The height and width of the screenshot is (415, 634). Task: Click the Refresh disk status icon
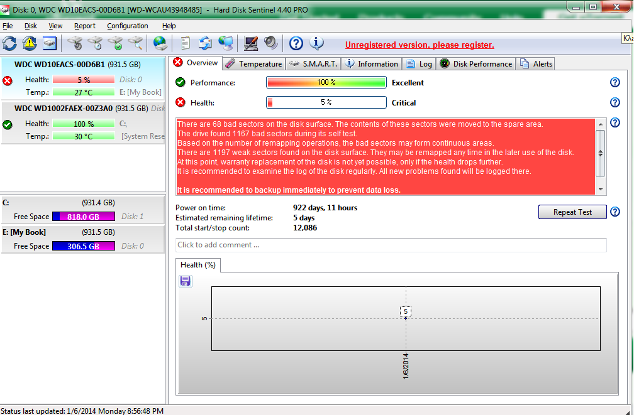click(9, 43)
